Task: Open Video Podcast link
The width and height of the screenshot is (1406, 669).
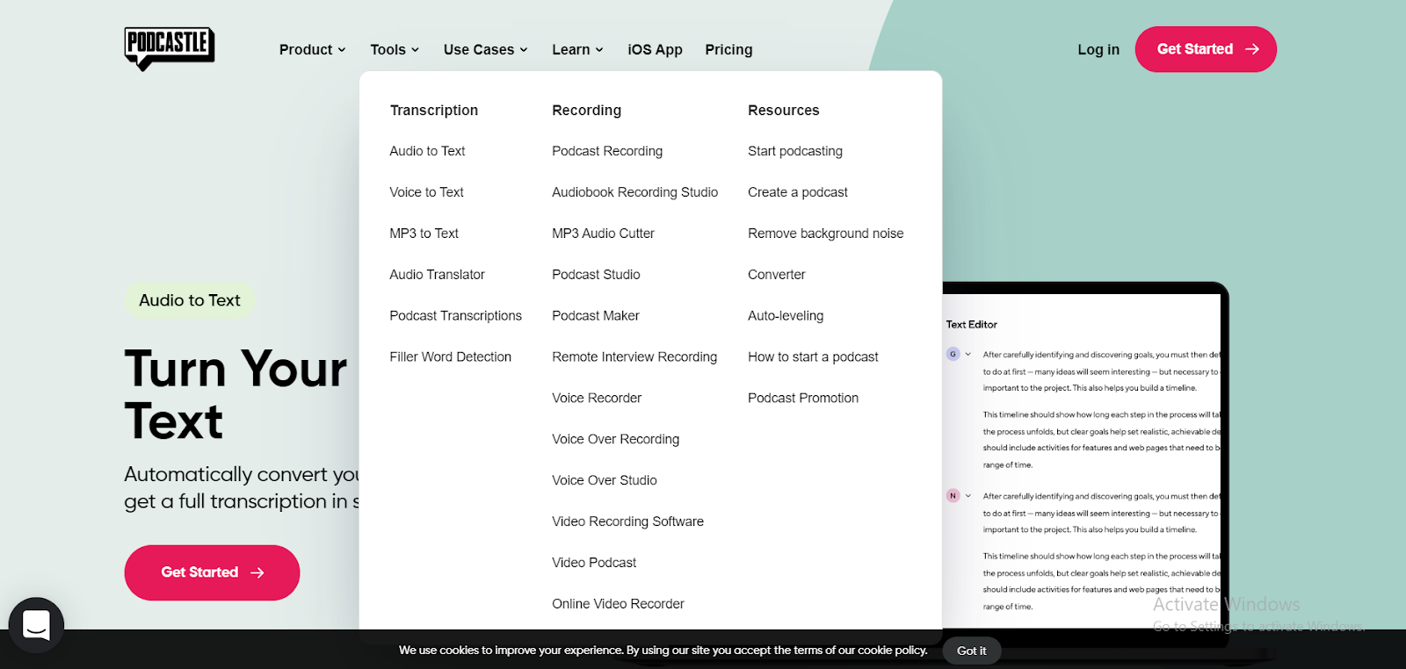Action: pos(594,563)
